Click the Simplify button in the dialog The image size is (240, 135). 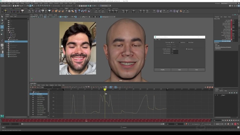click(x=163, y=69)
